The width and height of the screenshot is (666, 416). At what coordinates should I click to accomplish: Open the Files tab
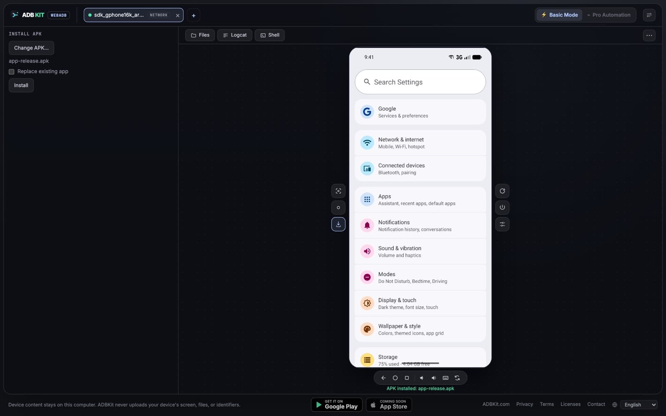pos(200,35)
